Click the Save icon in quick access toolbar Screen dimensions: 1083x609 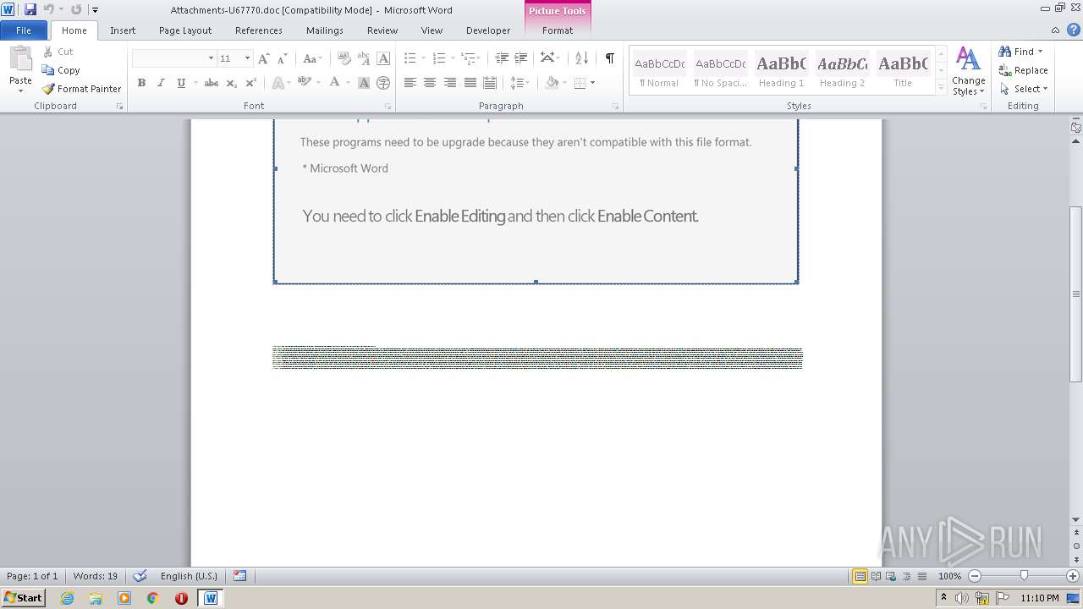click(x=30, y=9)
